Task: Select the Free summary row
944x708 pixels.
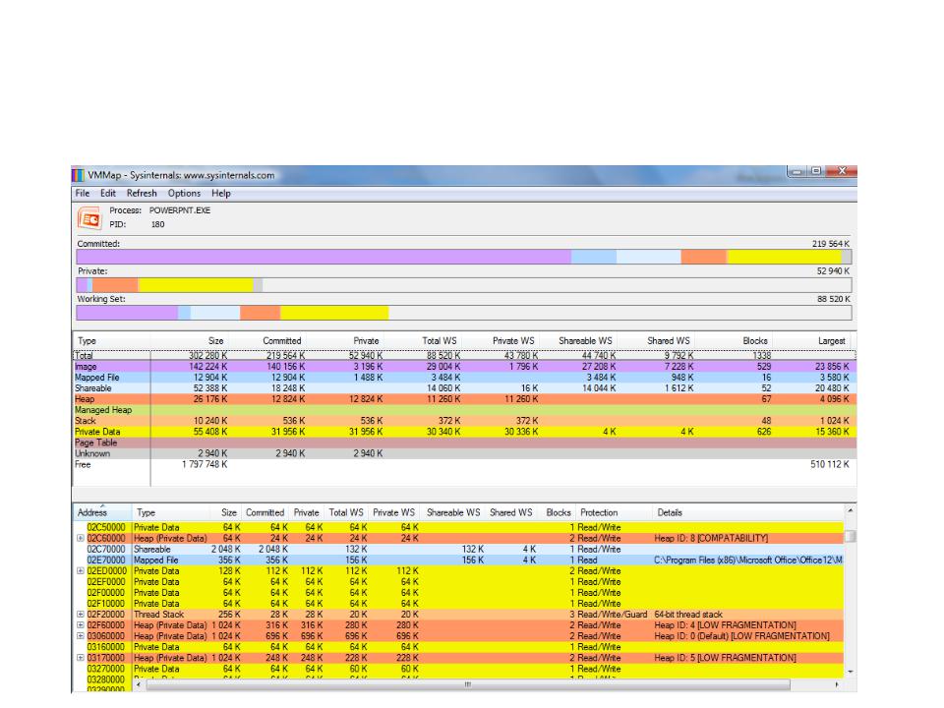Action: coord(464,464)
